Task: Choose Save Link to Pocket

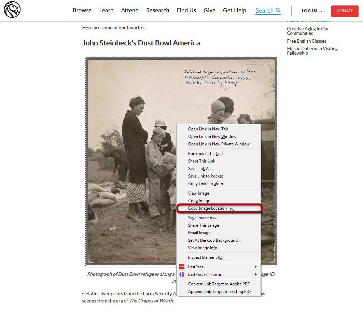Action: 219,176
